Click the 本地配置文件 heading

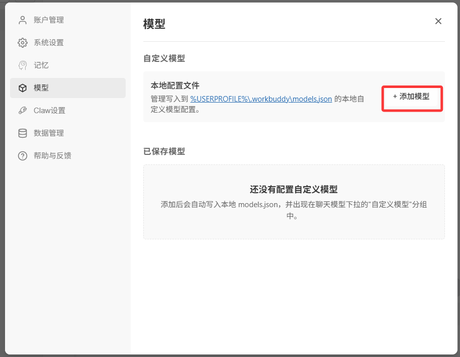click(x=175, y=85)
